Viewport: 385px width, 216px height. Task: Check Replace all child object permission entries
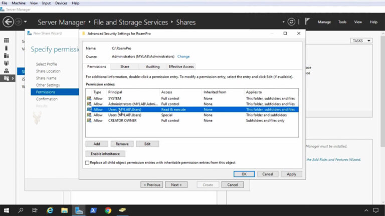click(87, 162)
